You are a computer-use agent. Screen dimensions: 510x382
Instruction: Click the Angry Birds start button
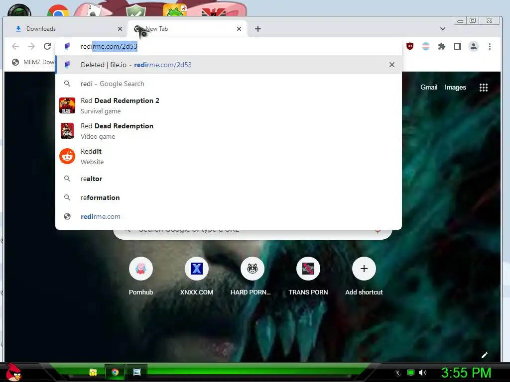(x=13, y=372)
